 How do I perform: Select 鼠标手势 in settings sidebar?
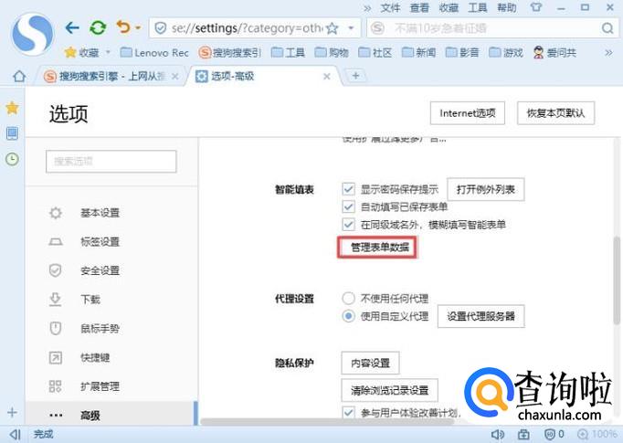pyautogui.click(x=100, y=329)
